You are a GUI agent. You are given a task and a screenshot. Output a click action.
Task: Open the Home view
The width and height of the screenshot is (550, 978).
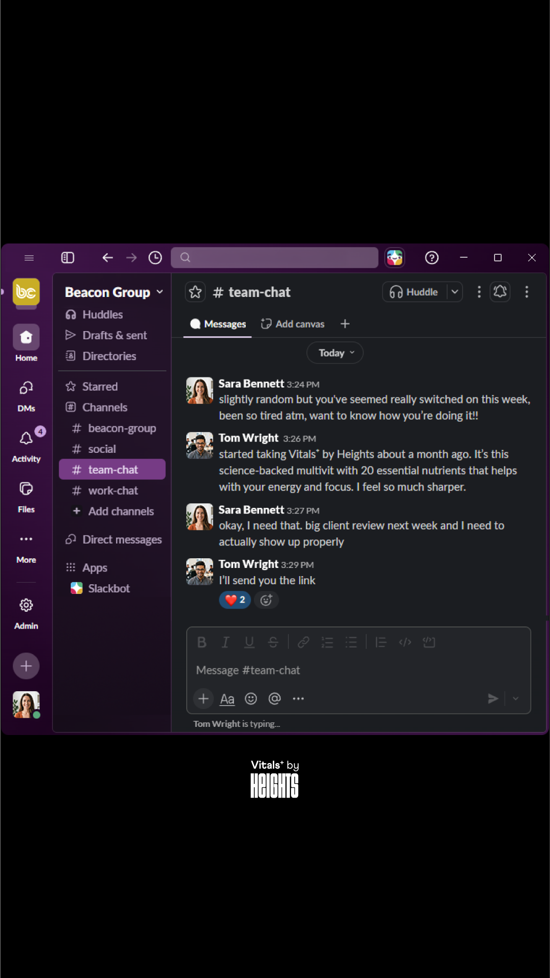(x=26, y=343)
